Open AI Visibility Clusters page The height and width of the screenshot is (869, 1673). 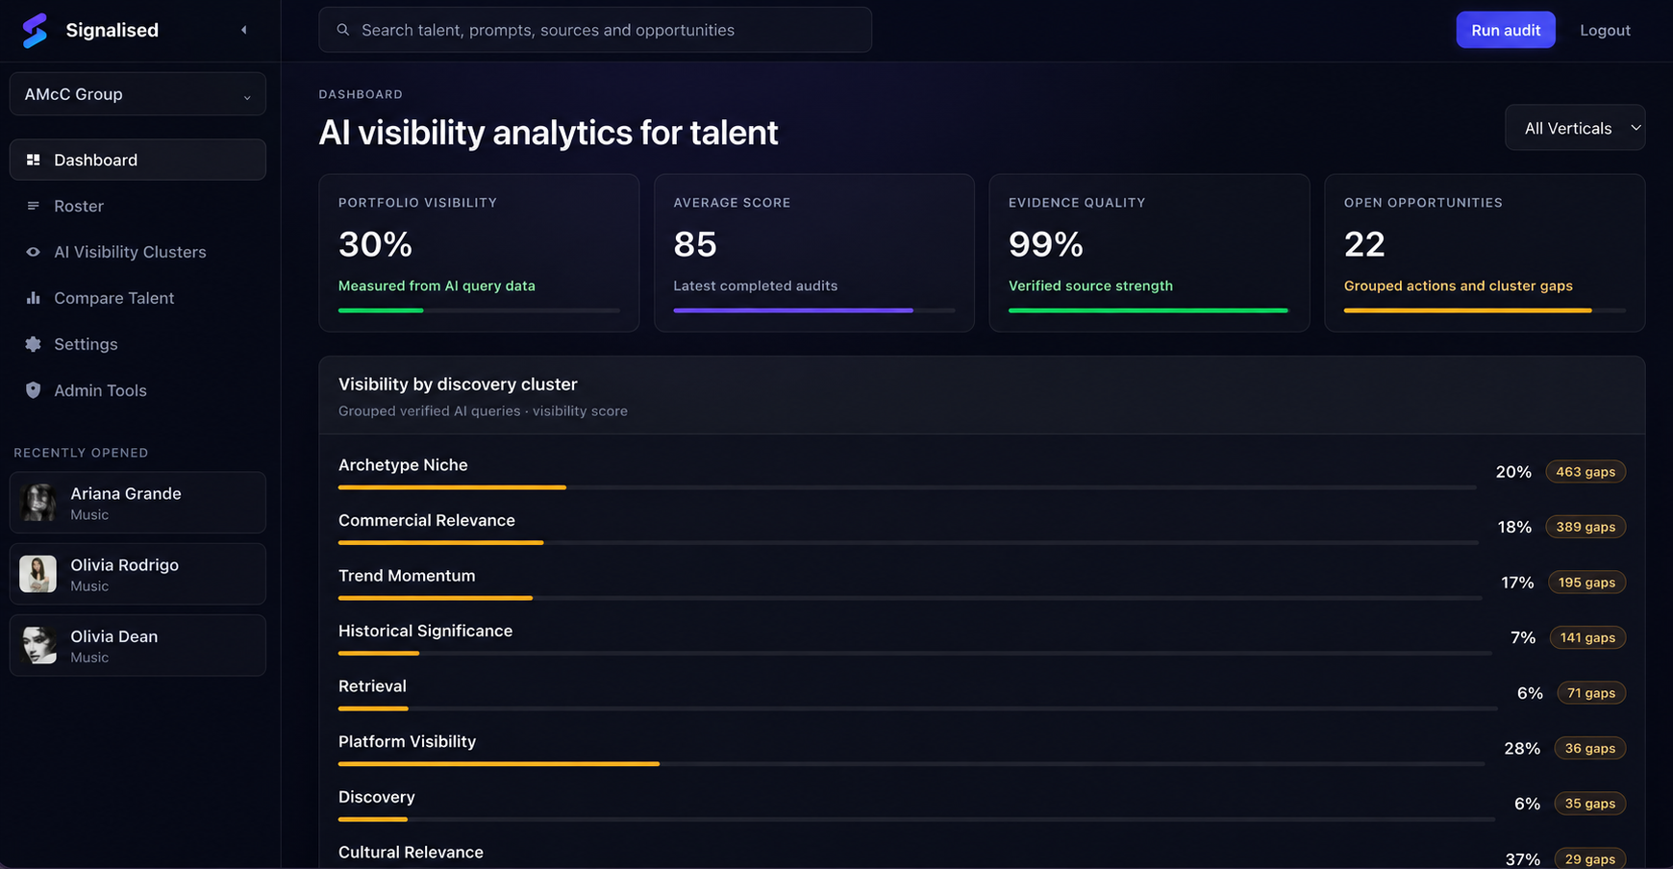tap(137, 252)
